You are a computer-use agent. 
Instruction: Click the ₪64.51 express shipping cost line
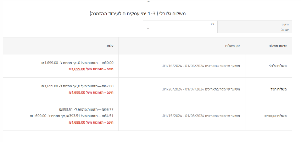(72, 116)
